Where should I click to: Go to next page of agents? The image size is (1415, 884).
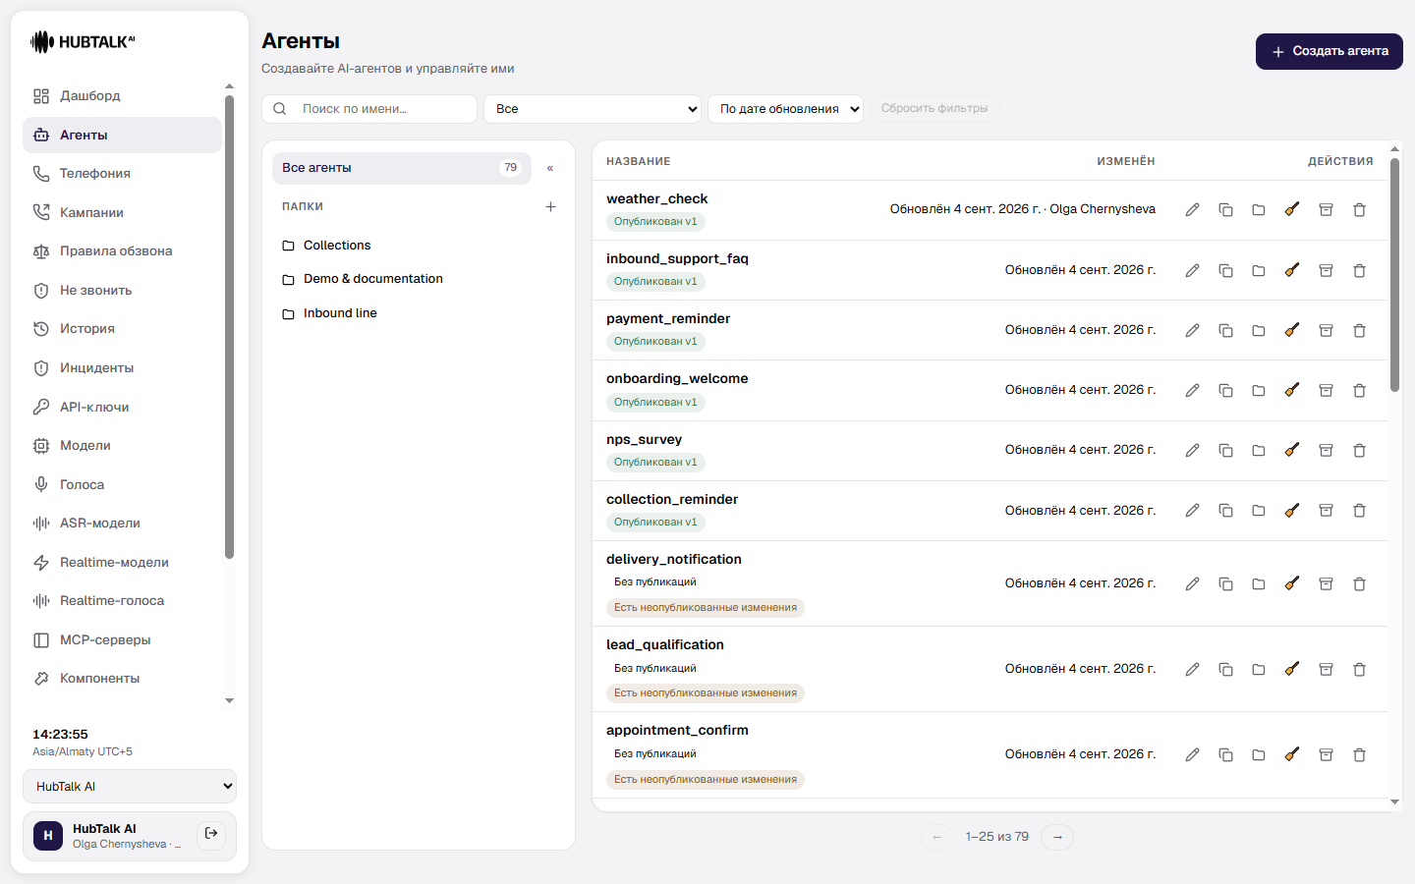(x=1057, y=837)
